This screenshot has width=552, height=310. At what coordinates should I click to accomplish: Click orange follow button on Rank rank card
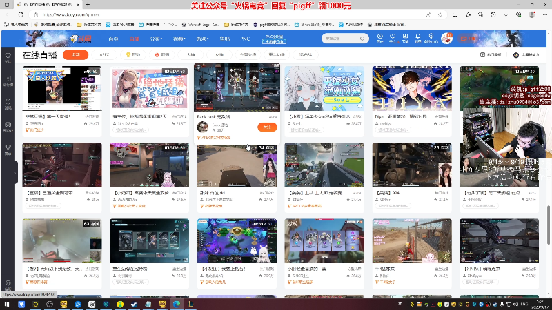[x=267, y=127]
